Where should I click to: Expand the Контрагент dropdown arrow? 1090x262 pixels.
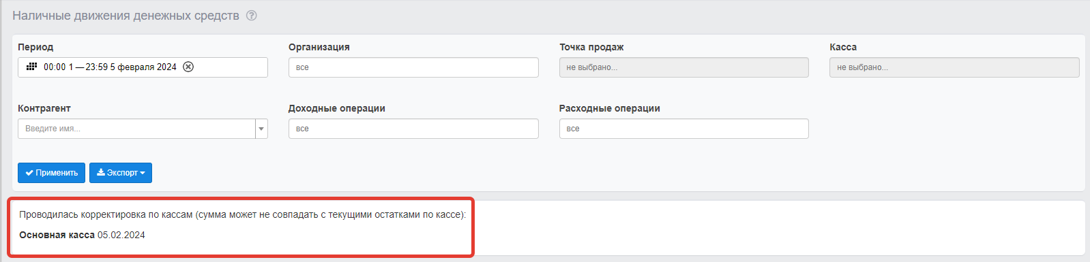(x=262, y=129)
